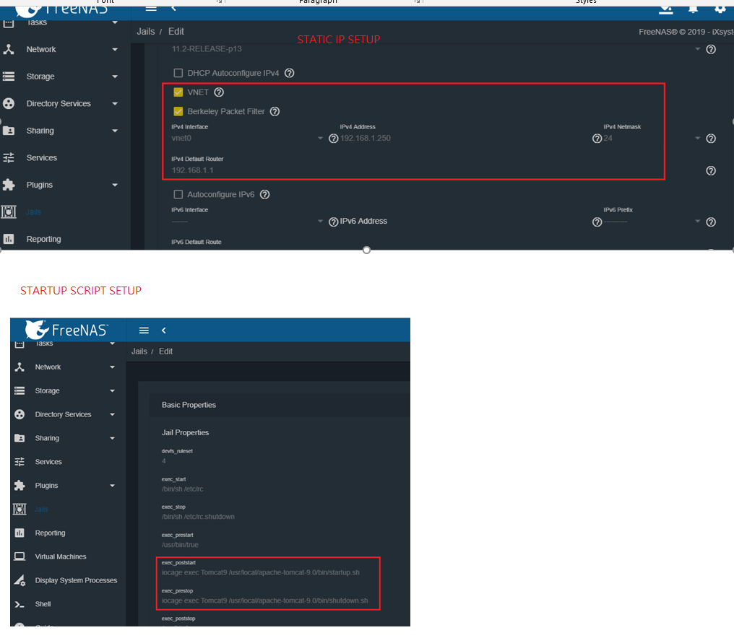Show help for IPv4 Default Router
This screenshot has width=734, height=638.
(711, 171)
